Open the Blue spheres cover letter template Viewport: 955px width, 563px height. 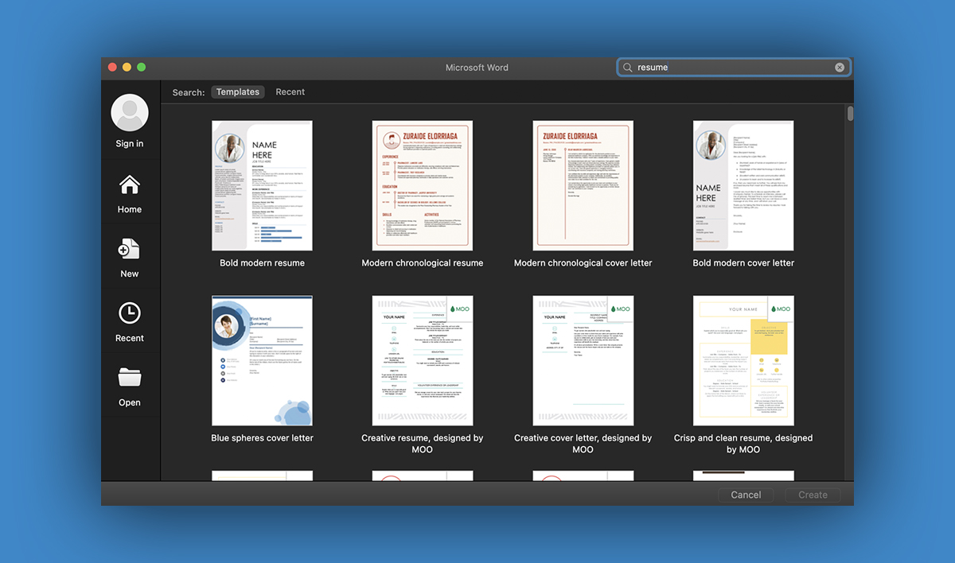pos(262,359)
